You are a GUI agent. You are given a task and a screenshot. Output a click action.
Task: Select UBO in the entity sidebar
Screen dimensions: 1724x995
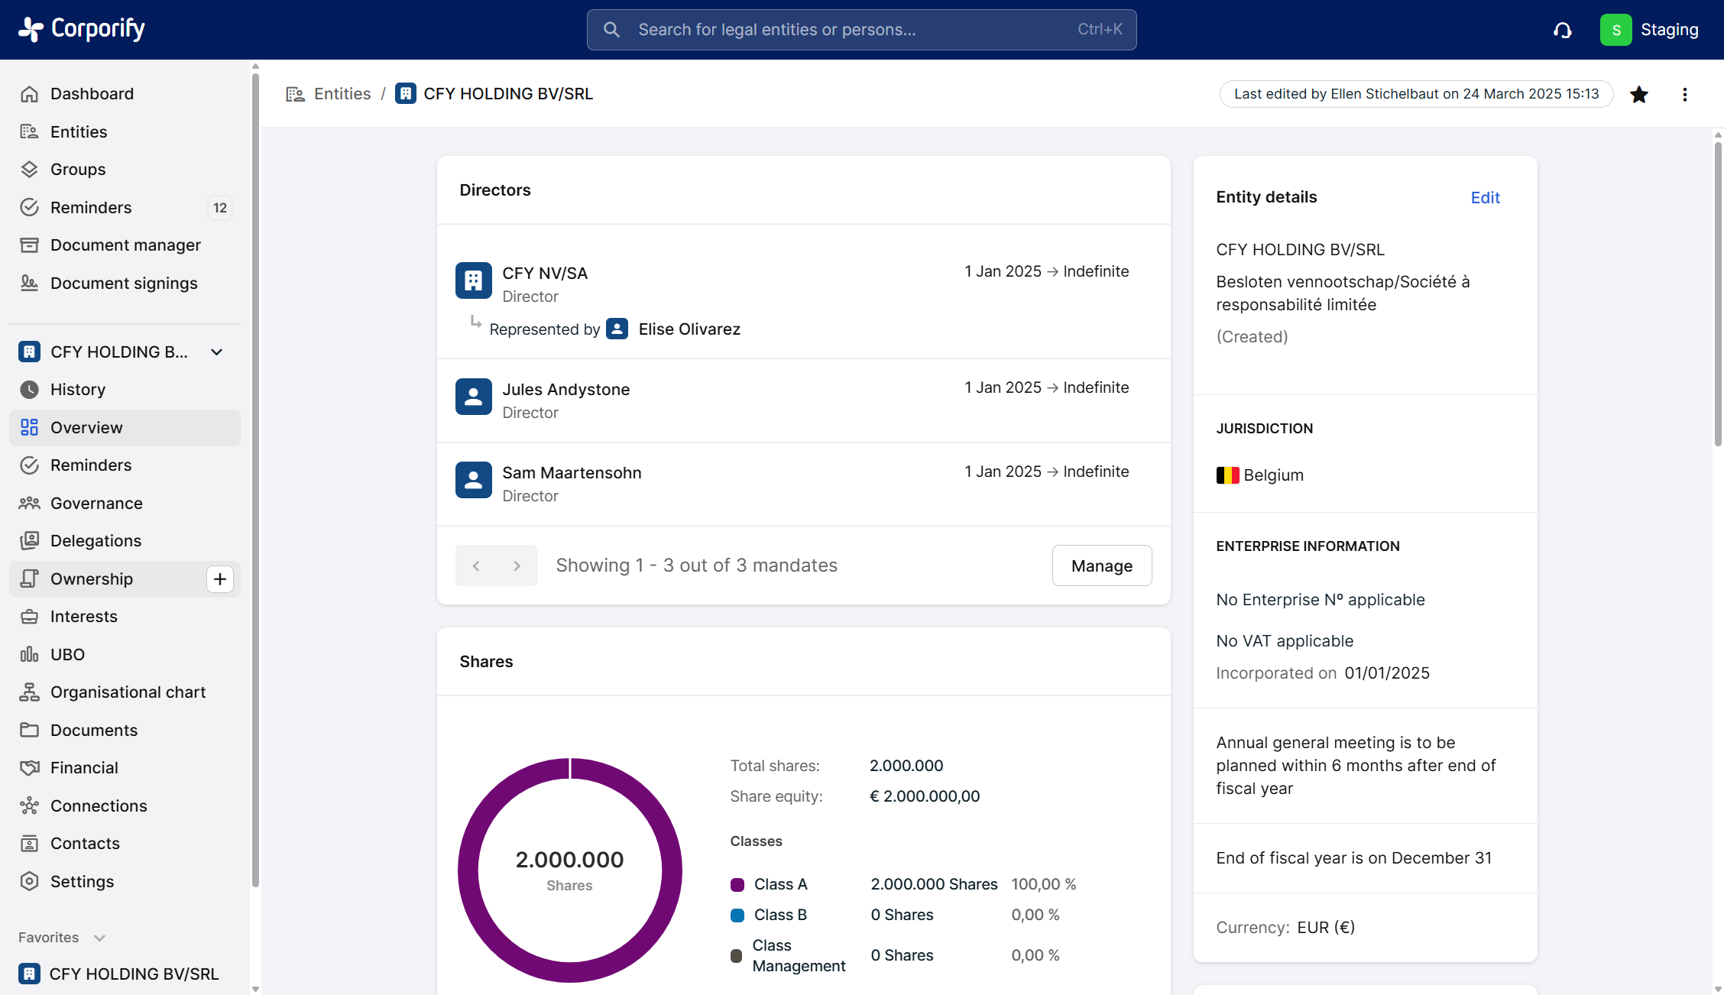tap(67, 654)
